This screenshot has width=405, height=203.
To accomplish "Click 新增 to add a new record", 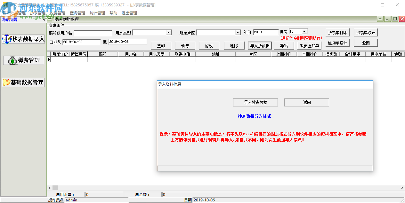I will (x=186, y=45).
